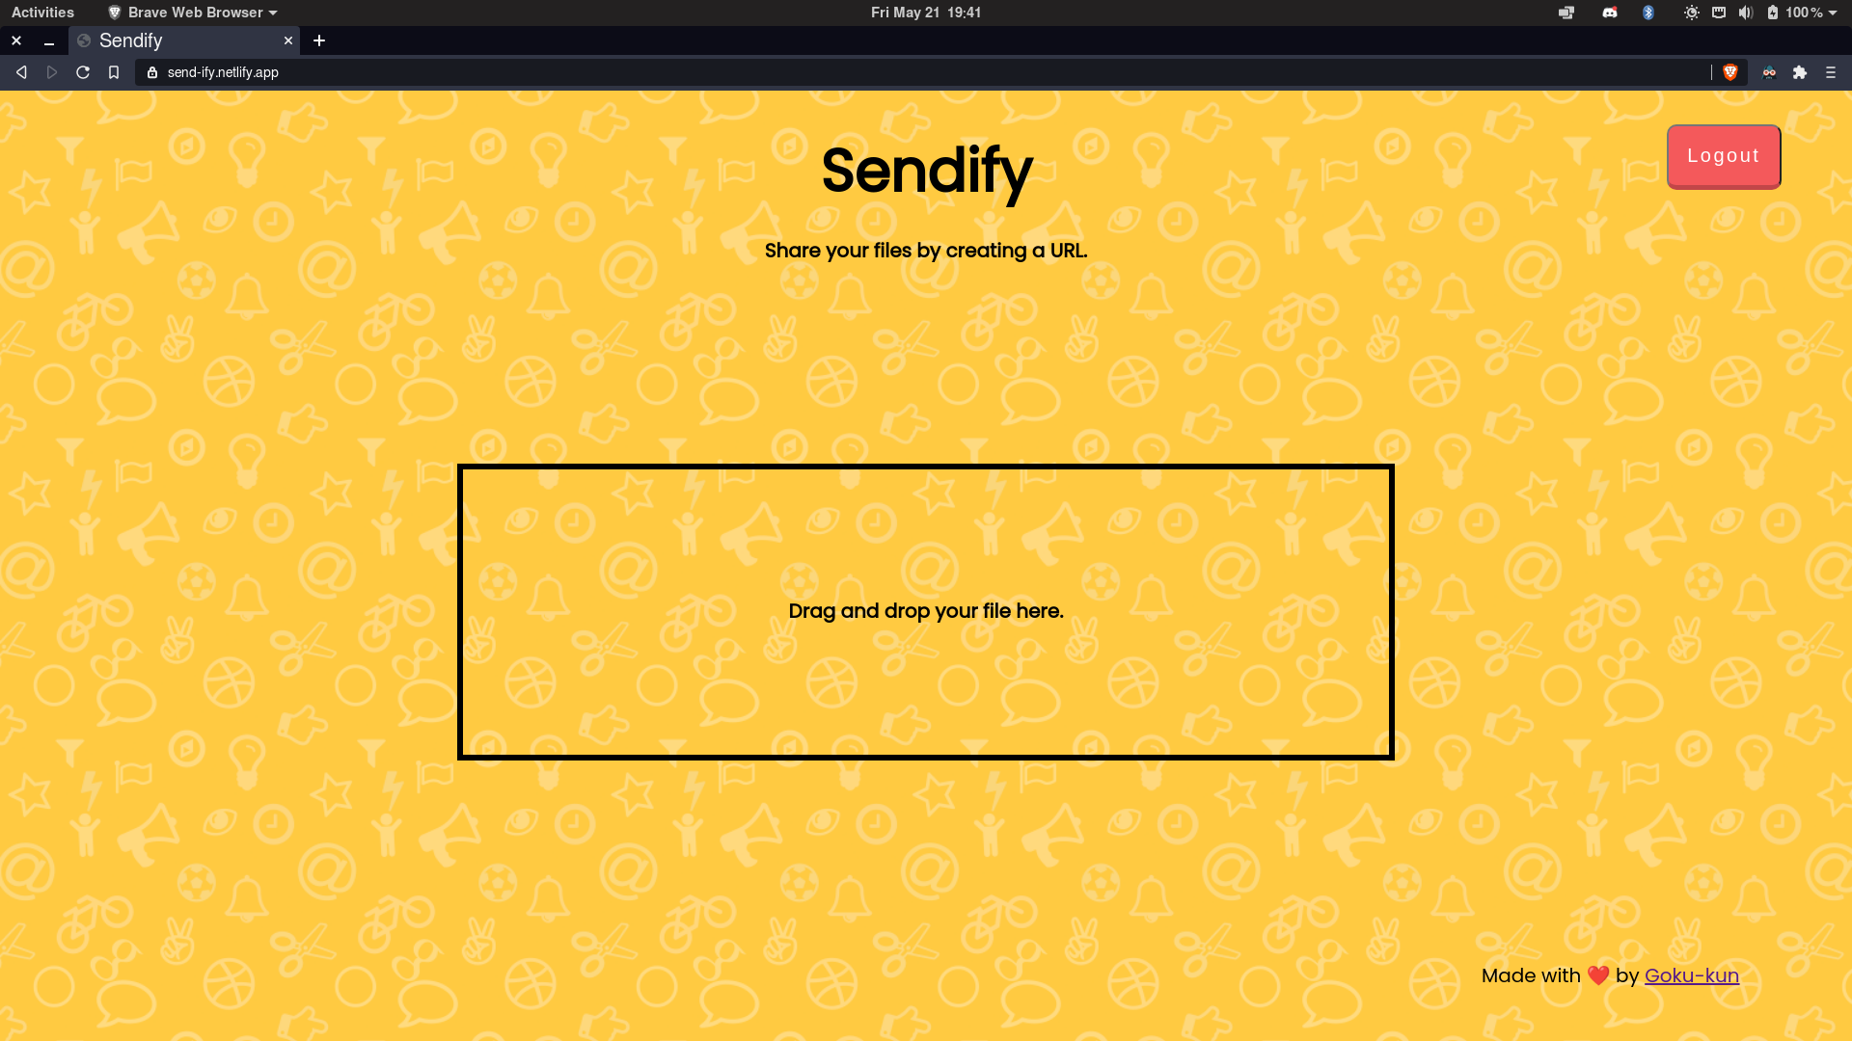The height and width of the screenshot is (1041, 1852).
Task: Open the Activities menu at top left
Action: [x=41, y=12]
